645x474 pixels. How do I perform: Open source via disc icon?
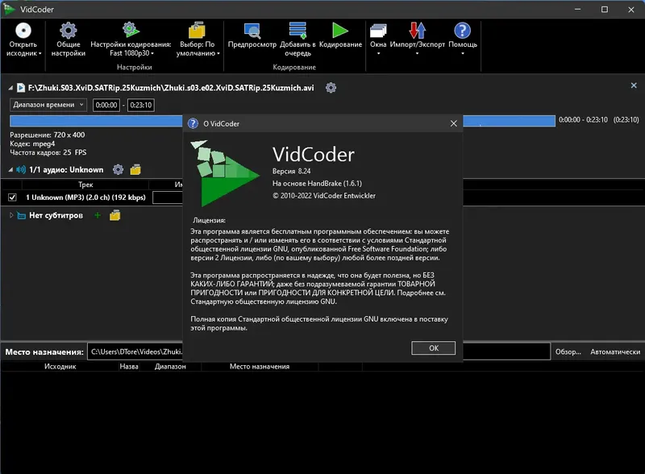pos(23,31)
